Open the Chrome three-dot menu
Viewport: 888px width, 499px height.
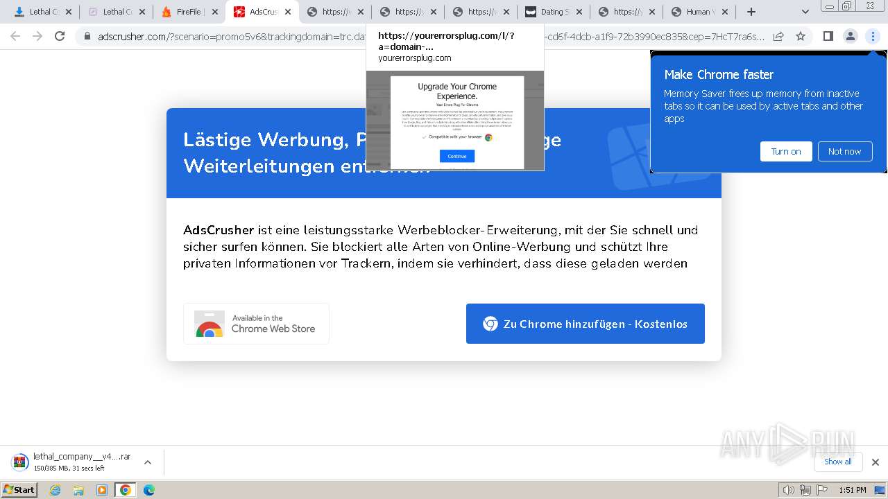(x=873, y=36)
